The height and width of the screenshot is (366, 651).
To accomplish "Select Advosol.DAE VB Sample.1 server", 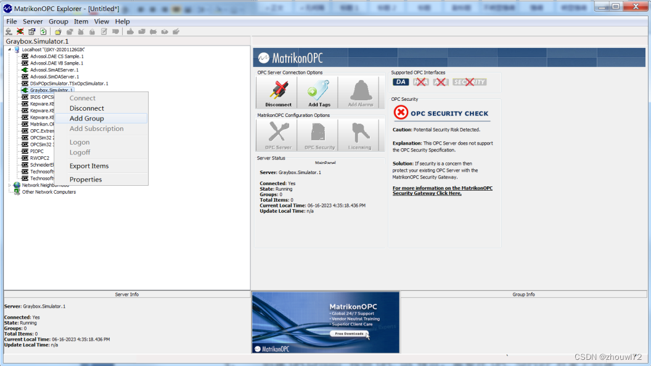I will point(57,63).
